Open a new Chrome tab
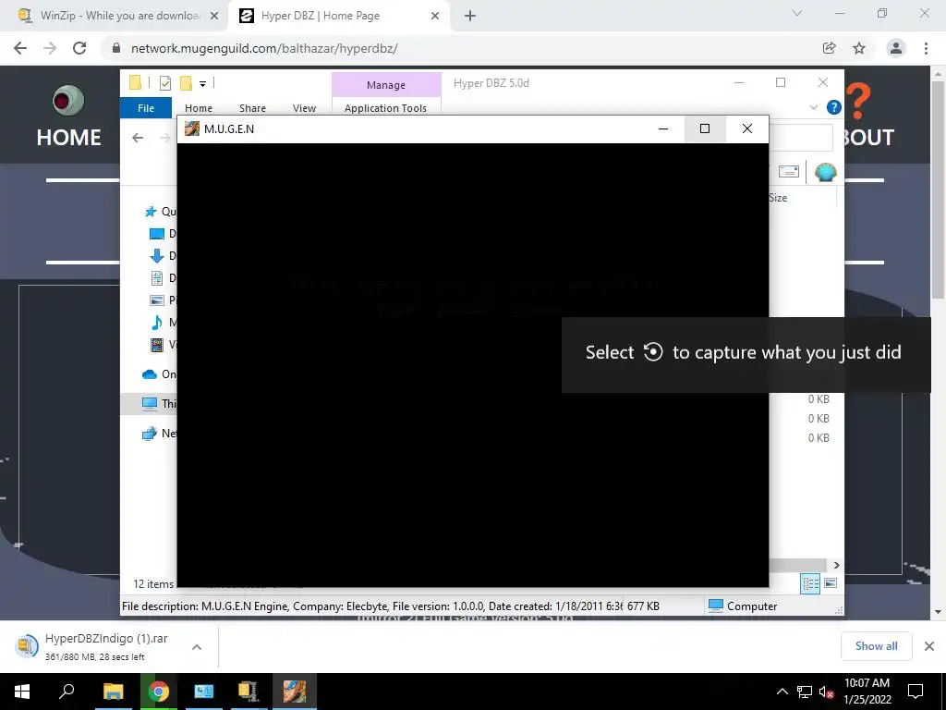The height and width of the screenshot is (710, 946). (x=470, y=17)
